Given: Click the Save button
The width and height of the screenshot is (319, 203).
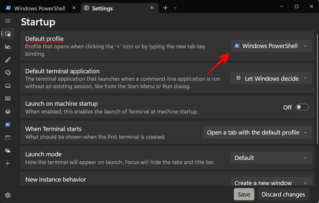Looking at the screenshot, I should (244, 194).
